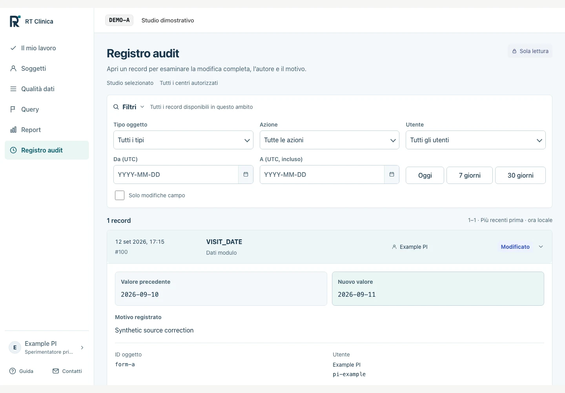Click the pi-example user ID
Image resolution: width=565 pixels, height=393 pixels.
[x=349, y=374]
